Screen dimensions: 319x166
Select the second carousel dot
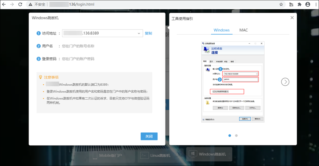click(x=236, y=135)
